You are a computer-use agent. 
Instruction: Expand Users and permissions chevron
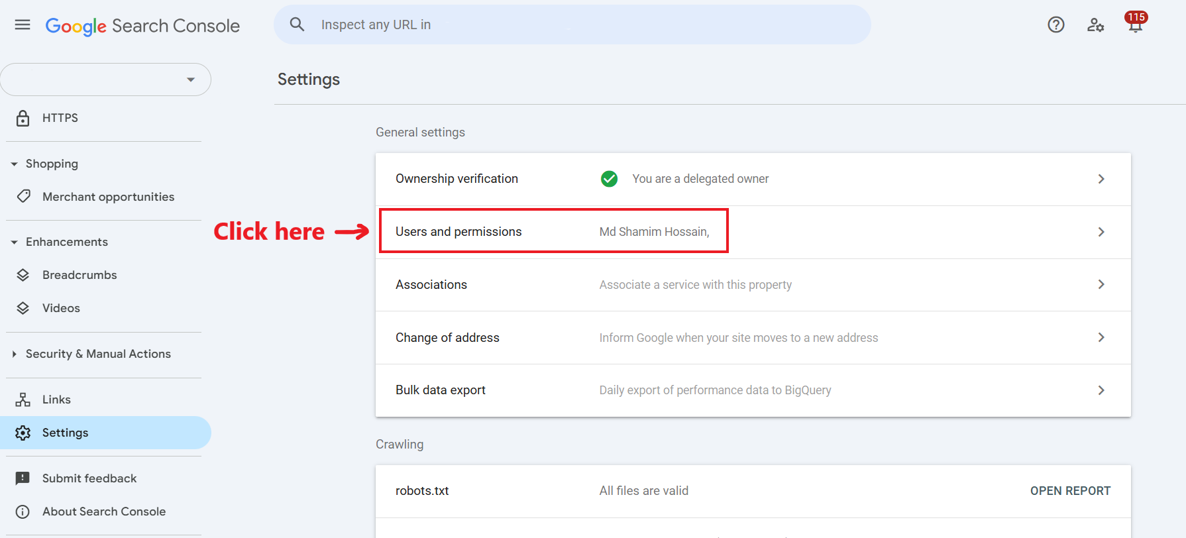1101,232
